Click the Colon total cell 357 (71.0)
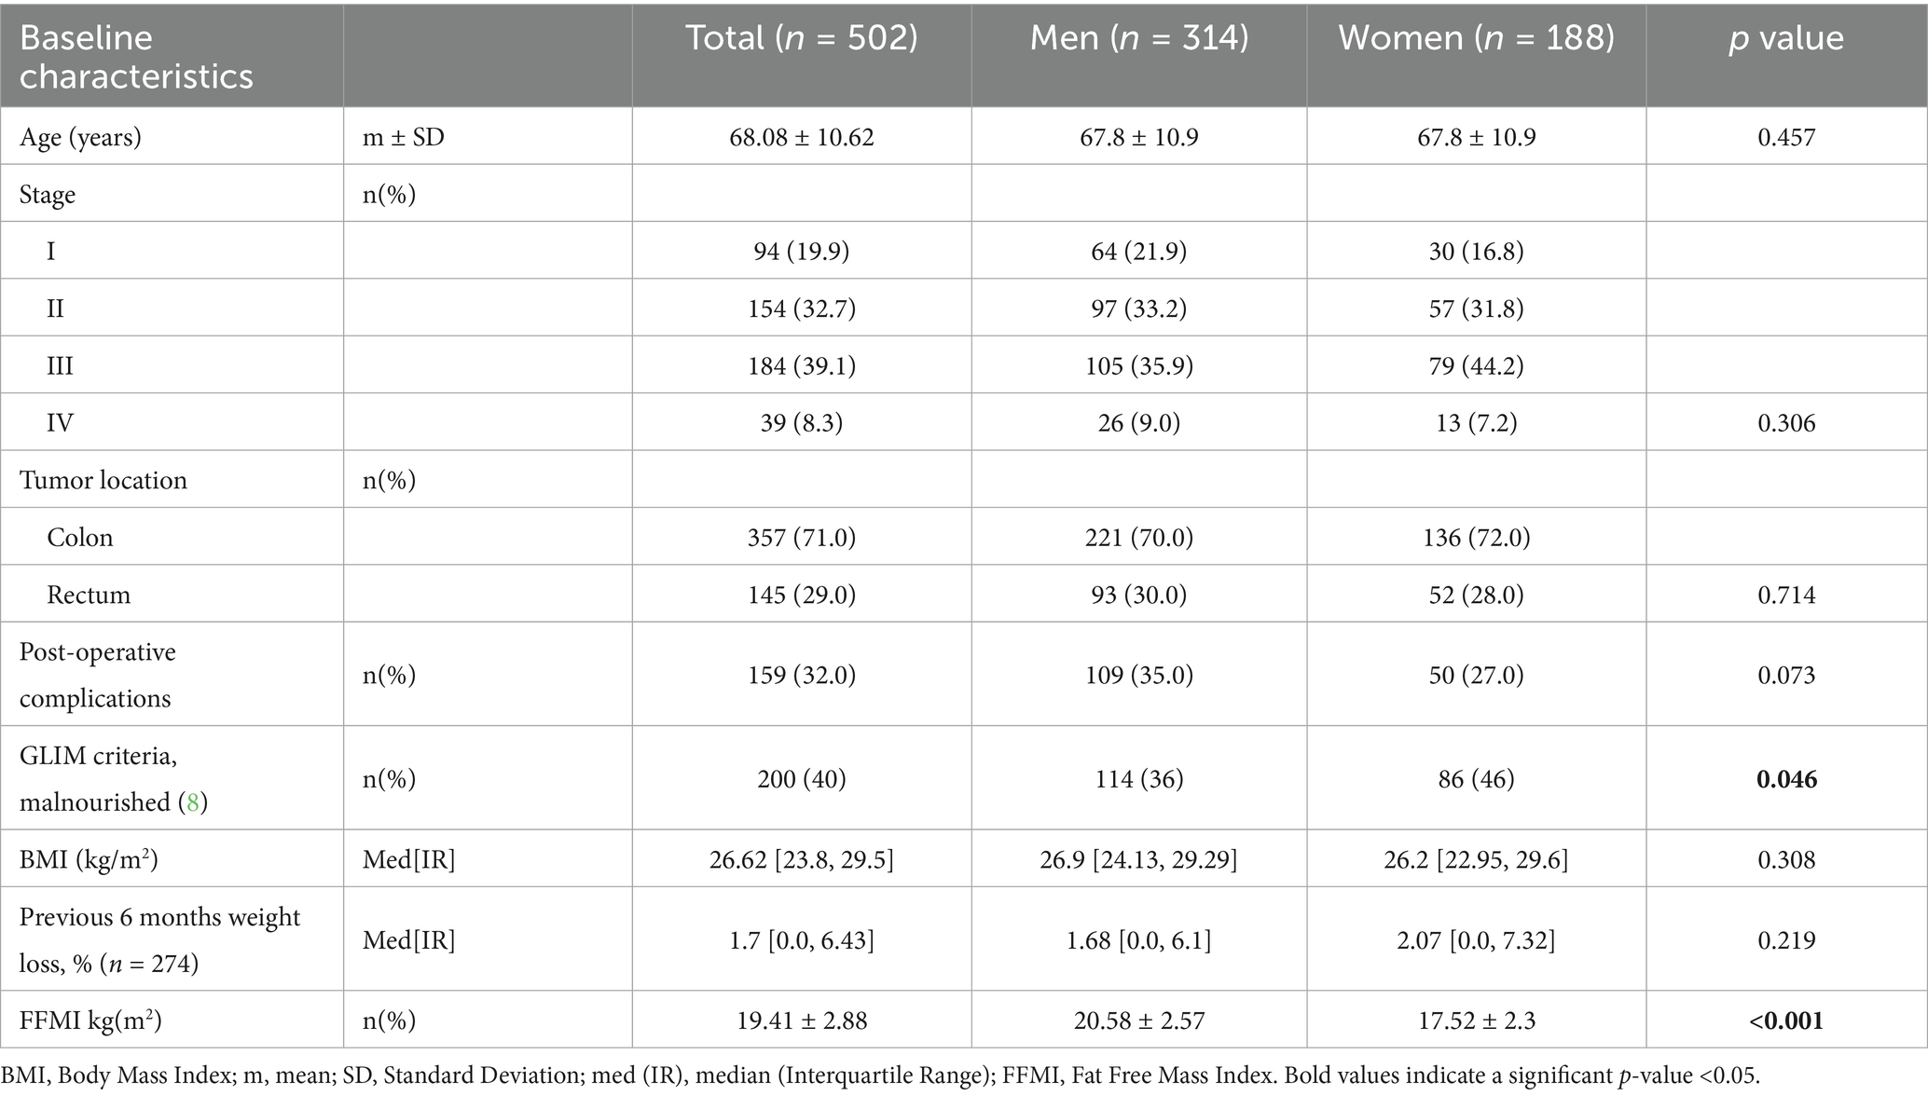This screenshot has height=1096, width=1928. pos(801,538)
